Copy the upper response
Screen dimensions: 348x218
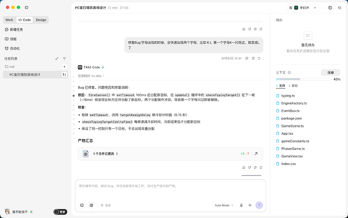(255, 29)
